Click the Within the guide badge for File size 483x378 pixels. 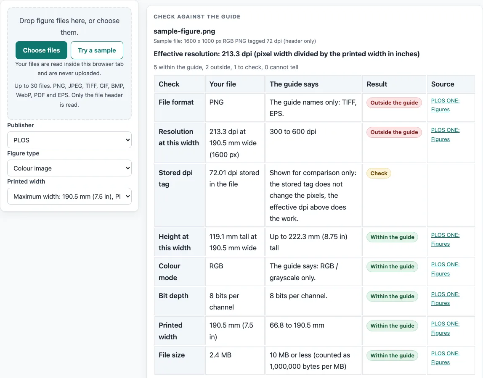point(392,356)
